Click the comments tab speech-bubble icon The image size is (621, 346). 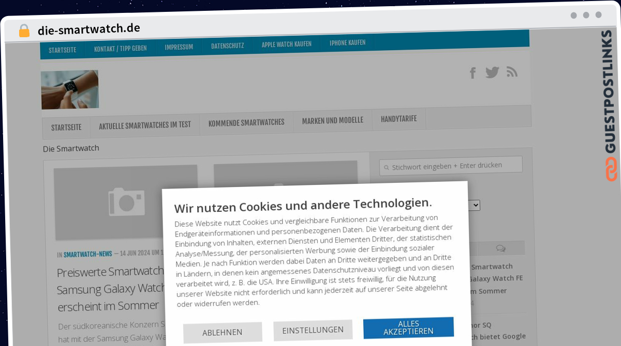500,248
